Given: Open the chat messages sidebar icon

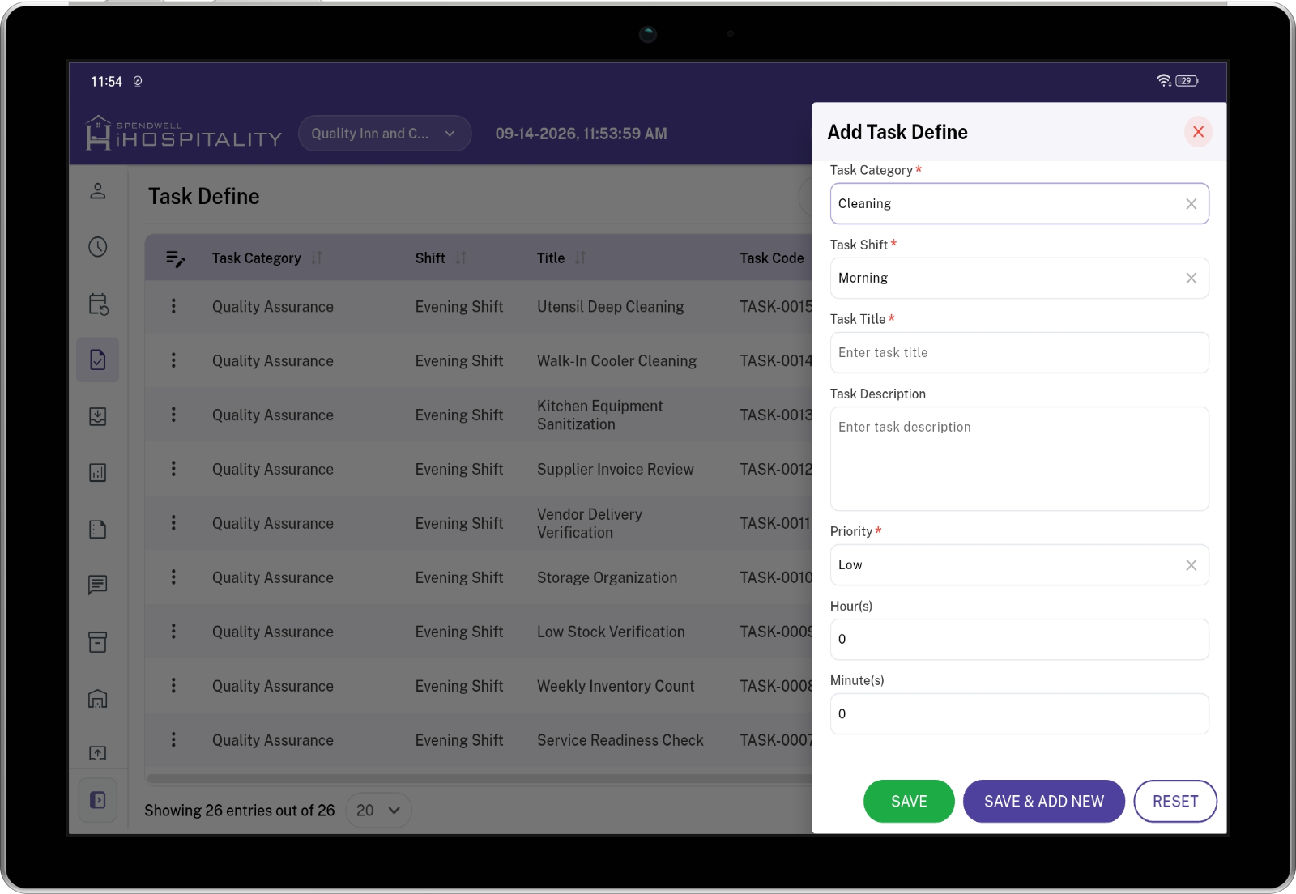Looking at the screenshot, I should [98, 585].
